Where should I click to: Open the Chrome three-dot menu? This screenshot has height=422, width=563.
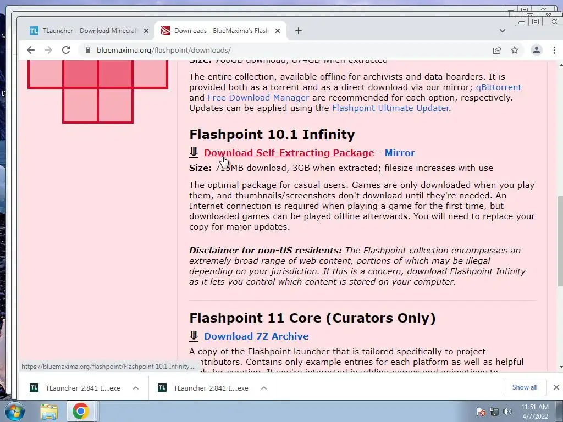coord(554,50)
